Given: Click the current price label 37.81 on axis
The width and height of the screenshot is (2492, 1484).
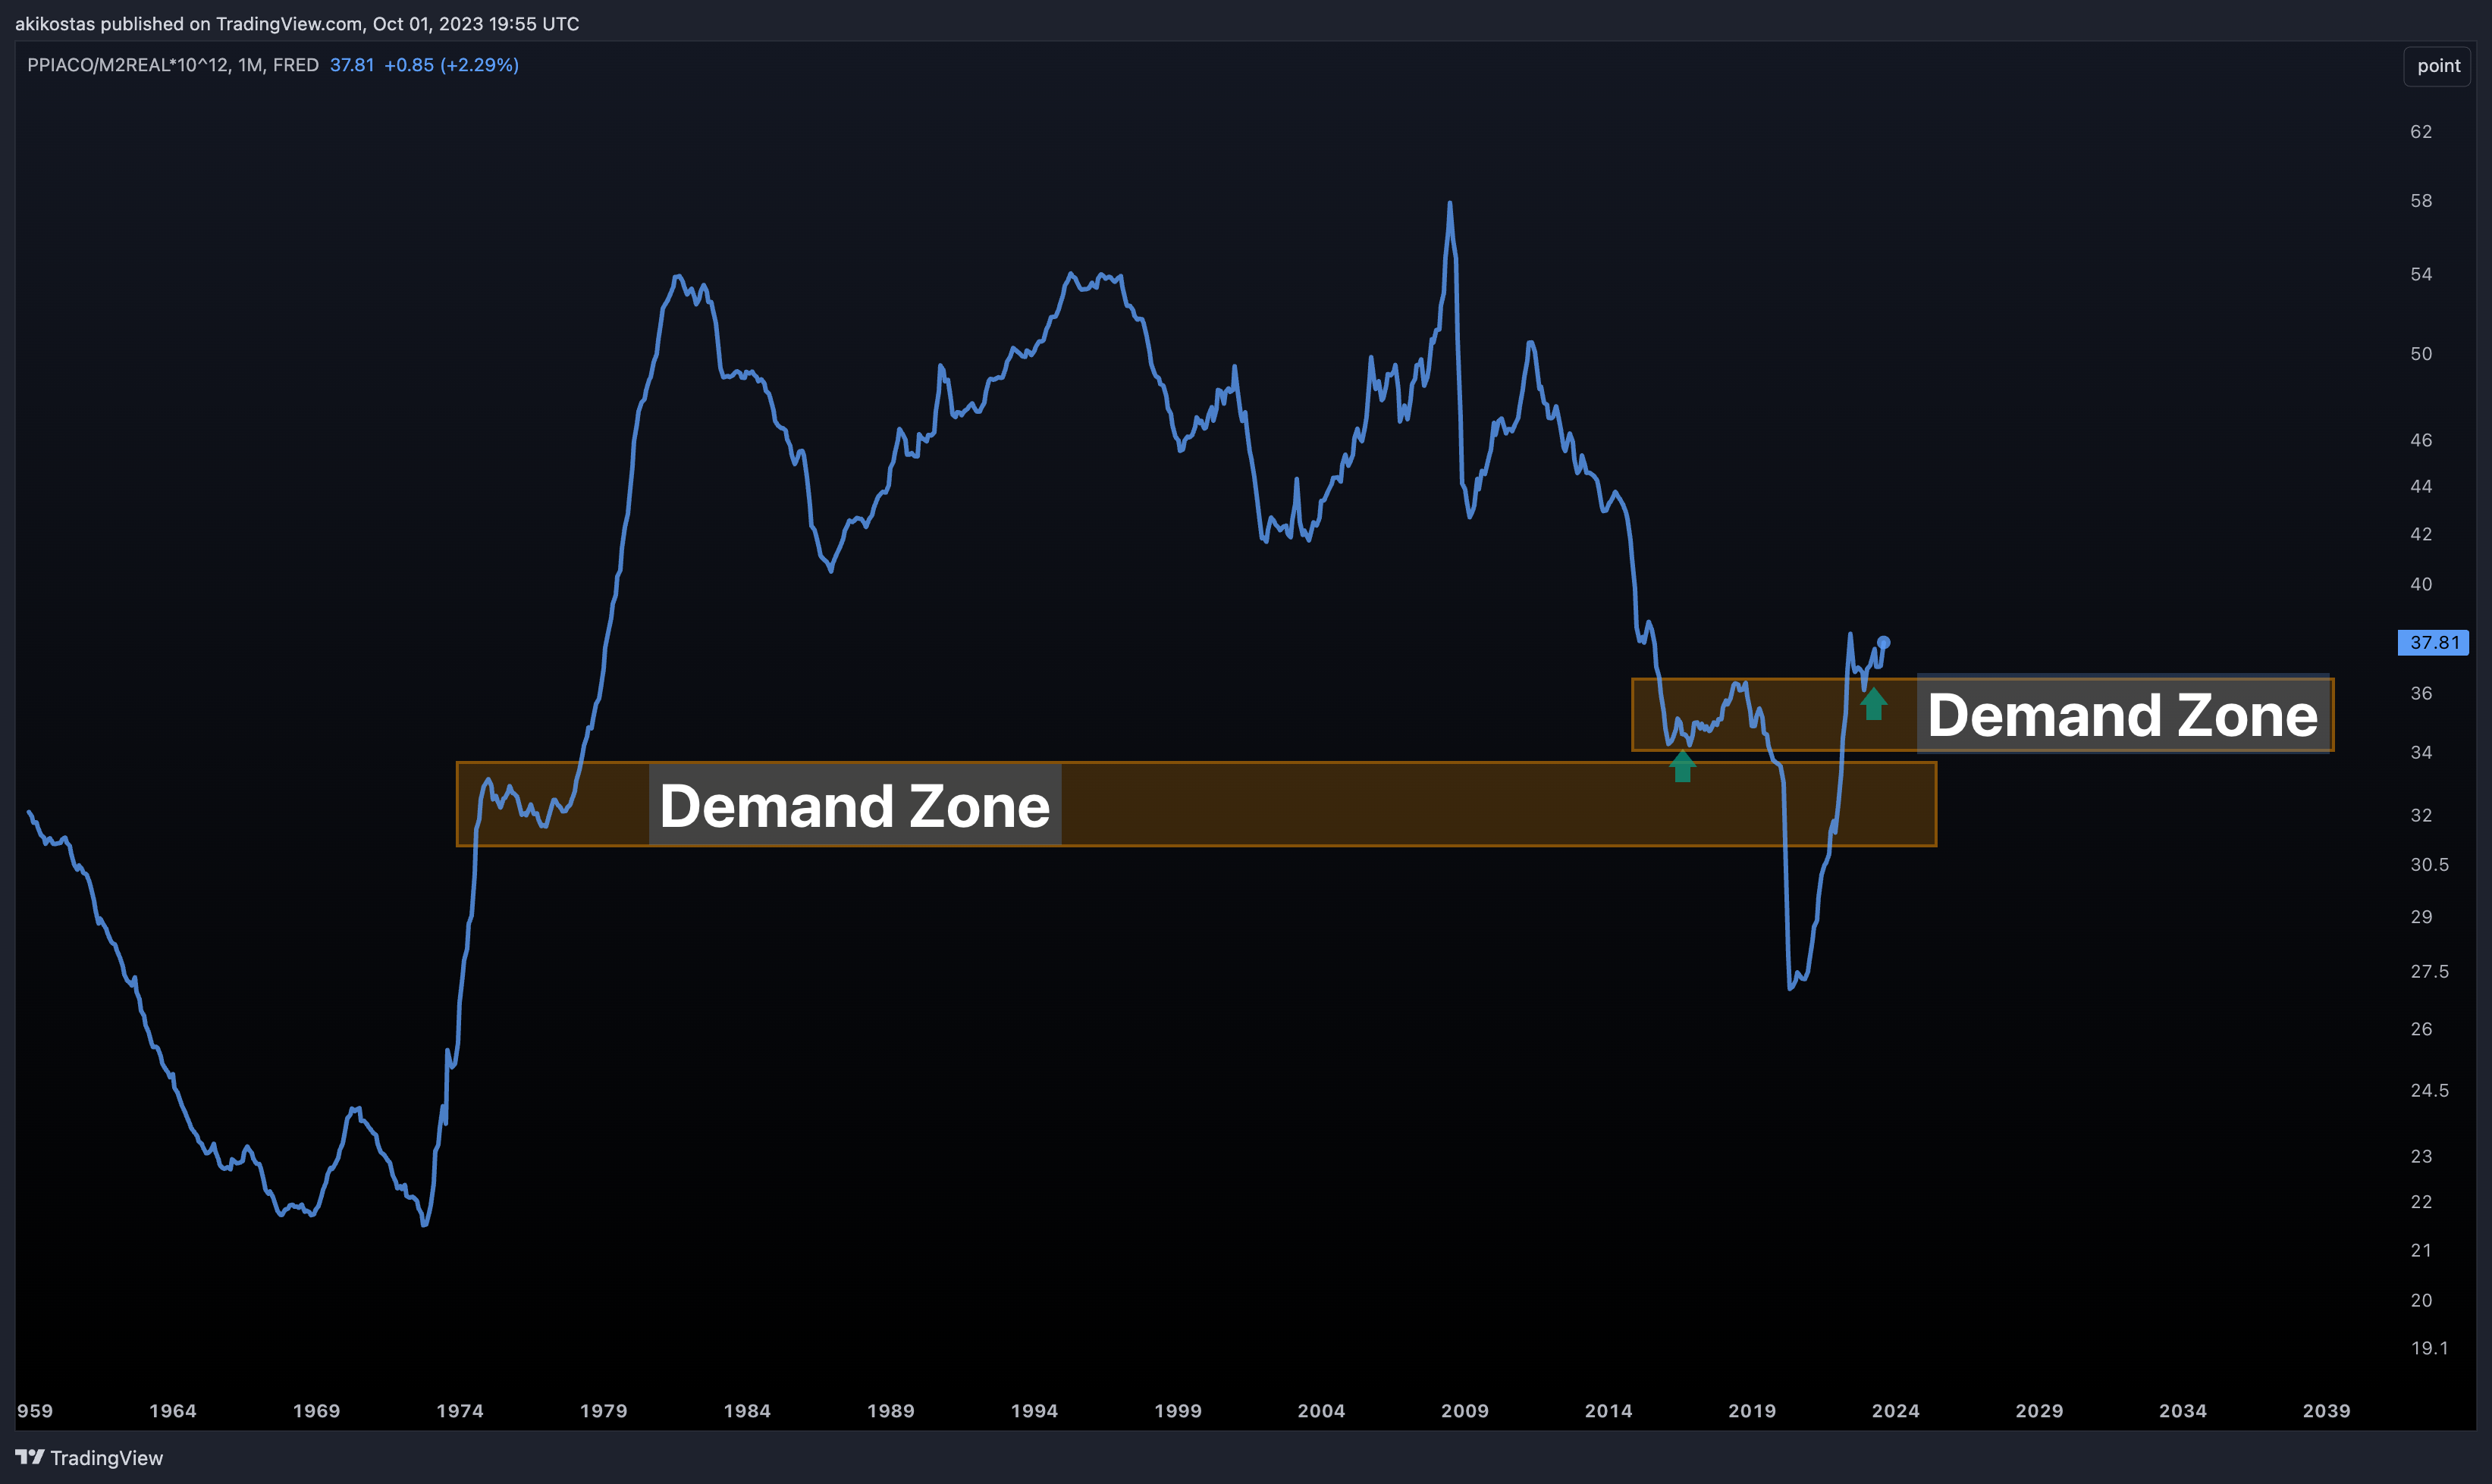Looking at the screenshot, I should pos(2434,643).
